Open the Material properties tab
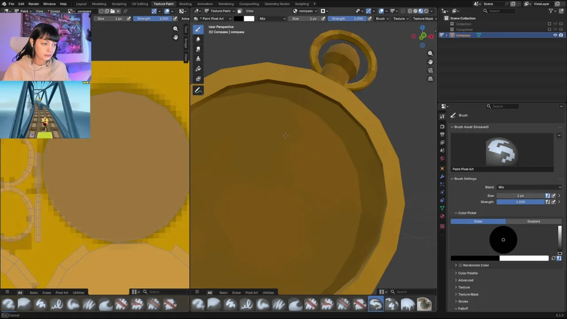 [x=442, y=216]
